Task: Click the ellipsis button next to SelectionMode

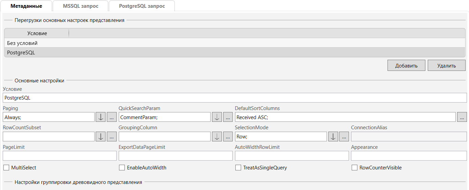Action: coord(344,137)
